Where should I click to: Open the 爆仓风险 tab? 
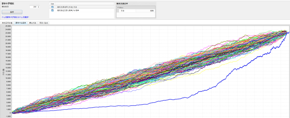coord(33,23)
